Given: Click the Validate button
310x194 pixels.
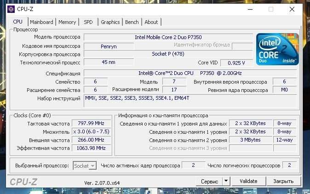Looking at the screenshot, I should (x=248, y=181).
